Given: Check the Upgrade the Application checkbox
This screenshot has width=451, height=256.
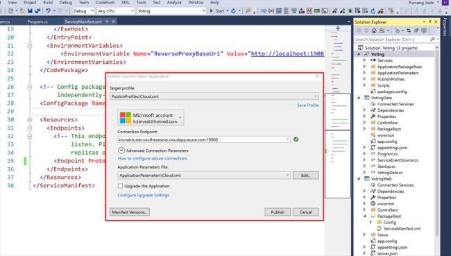Looking at the screenshot, I should [x=120, y=186].
